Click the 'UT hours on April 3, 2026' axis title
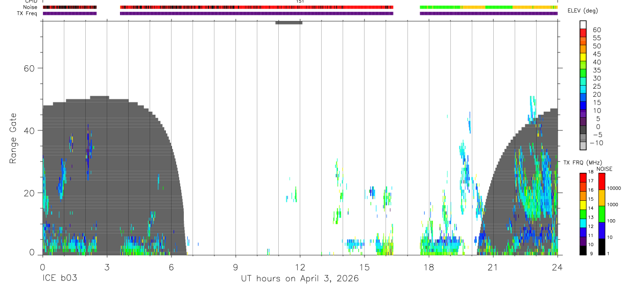This screenshot has height=289, width=627. [300, 279]
